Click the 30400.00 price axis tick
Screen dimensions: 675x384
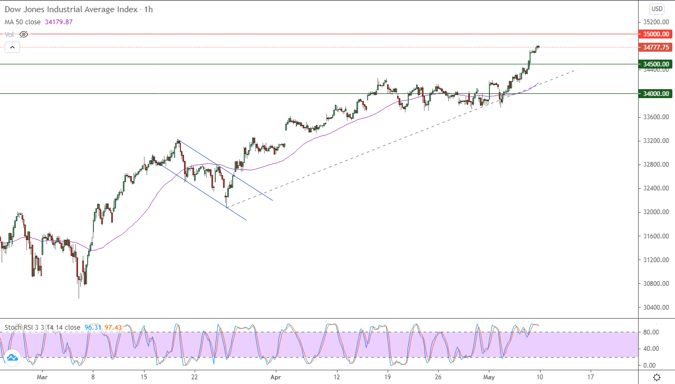point(655,308)
